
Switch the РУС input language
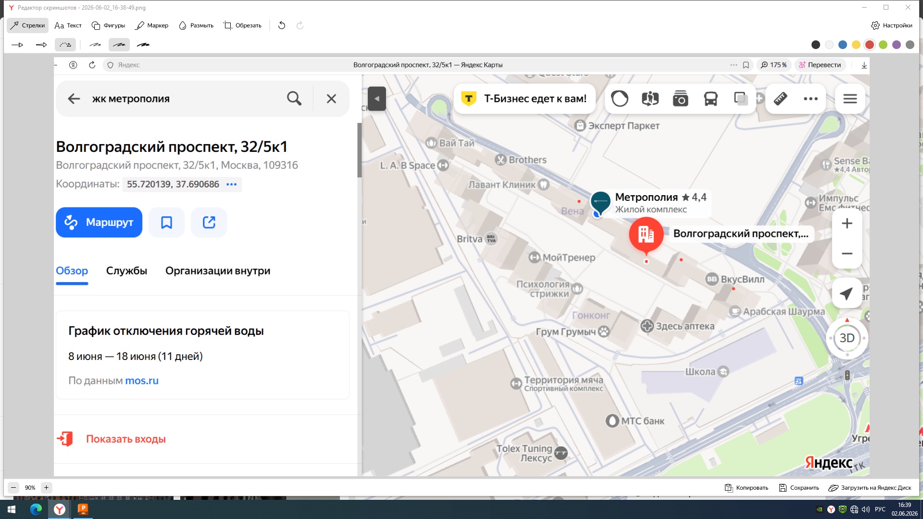pyautogui.click(x=880, y=509)
